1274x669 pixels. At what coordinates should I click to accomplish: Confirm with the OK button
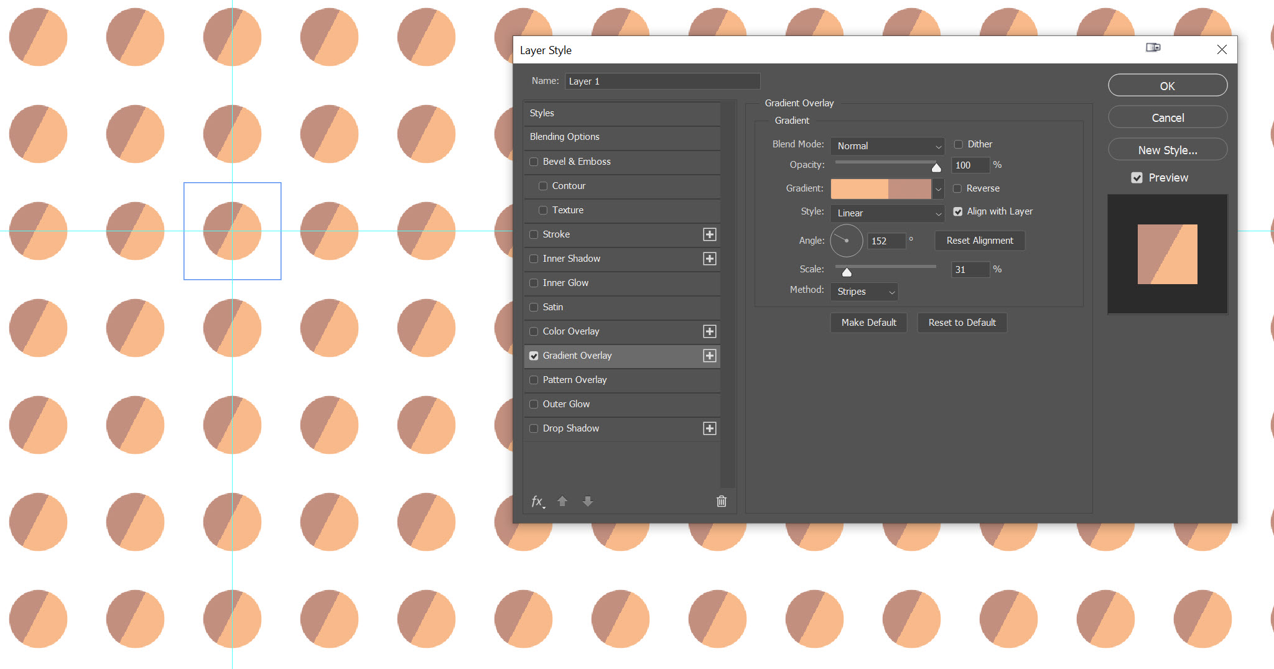(1168, 86)
